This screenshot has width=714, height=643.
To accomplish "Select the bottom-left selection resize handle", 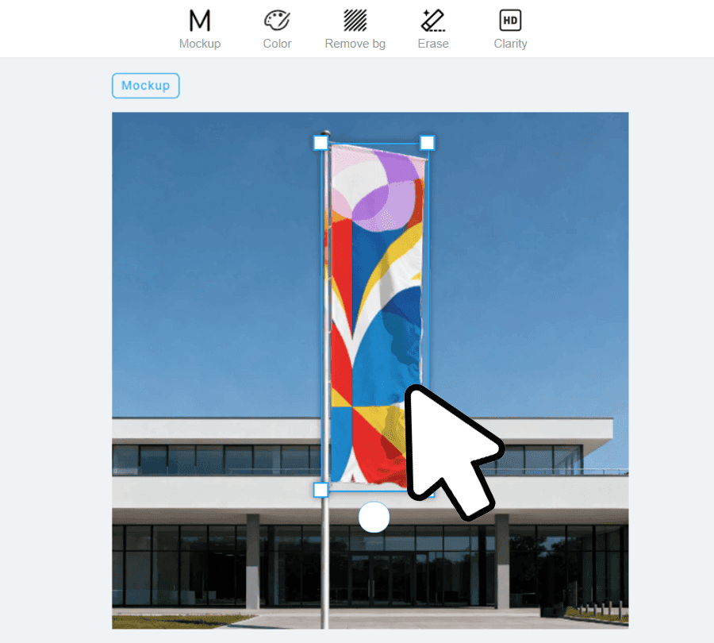I will pyautogui.click(x=321, y=490).
